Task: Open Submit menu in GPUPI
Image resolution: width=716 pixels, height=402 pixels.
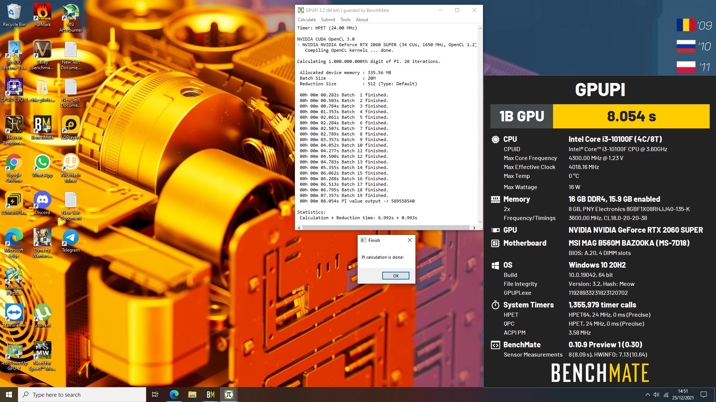Action: [x=328, y=20]
